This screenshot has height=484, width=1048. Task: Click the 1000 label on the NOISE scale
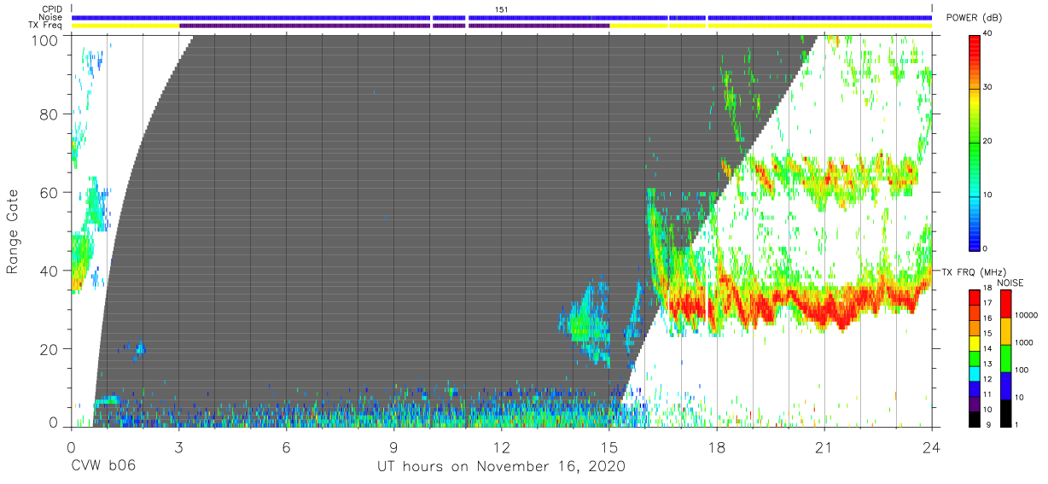(1024, 342)
